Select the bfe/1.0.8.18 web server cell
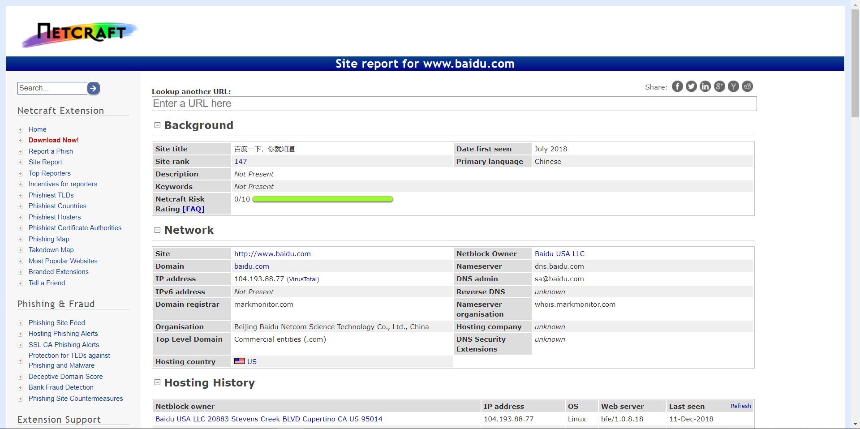 click(x=622, y=419)
